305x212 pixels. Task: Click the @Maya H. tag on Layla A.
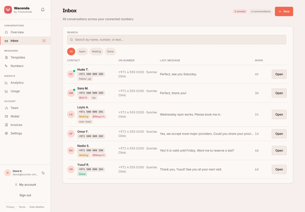[99, 117]
